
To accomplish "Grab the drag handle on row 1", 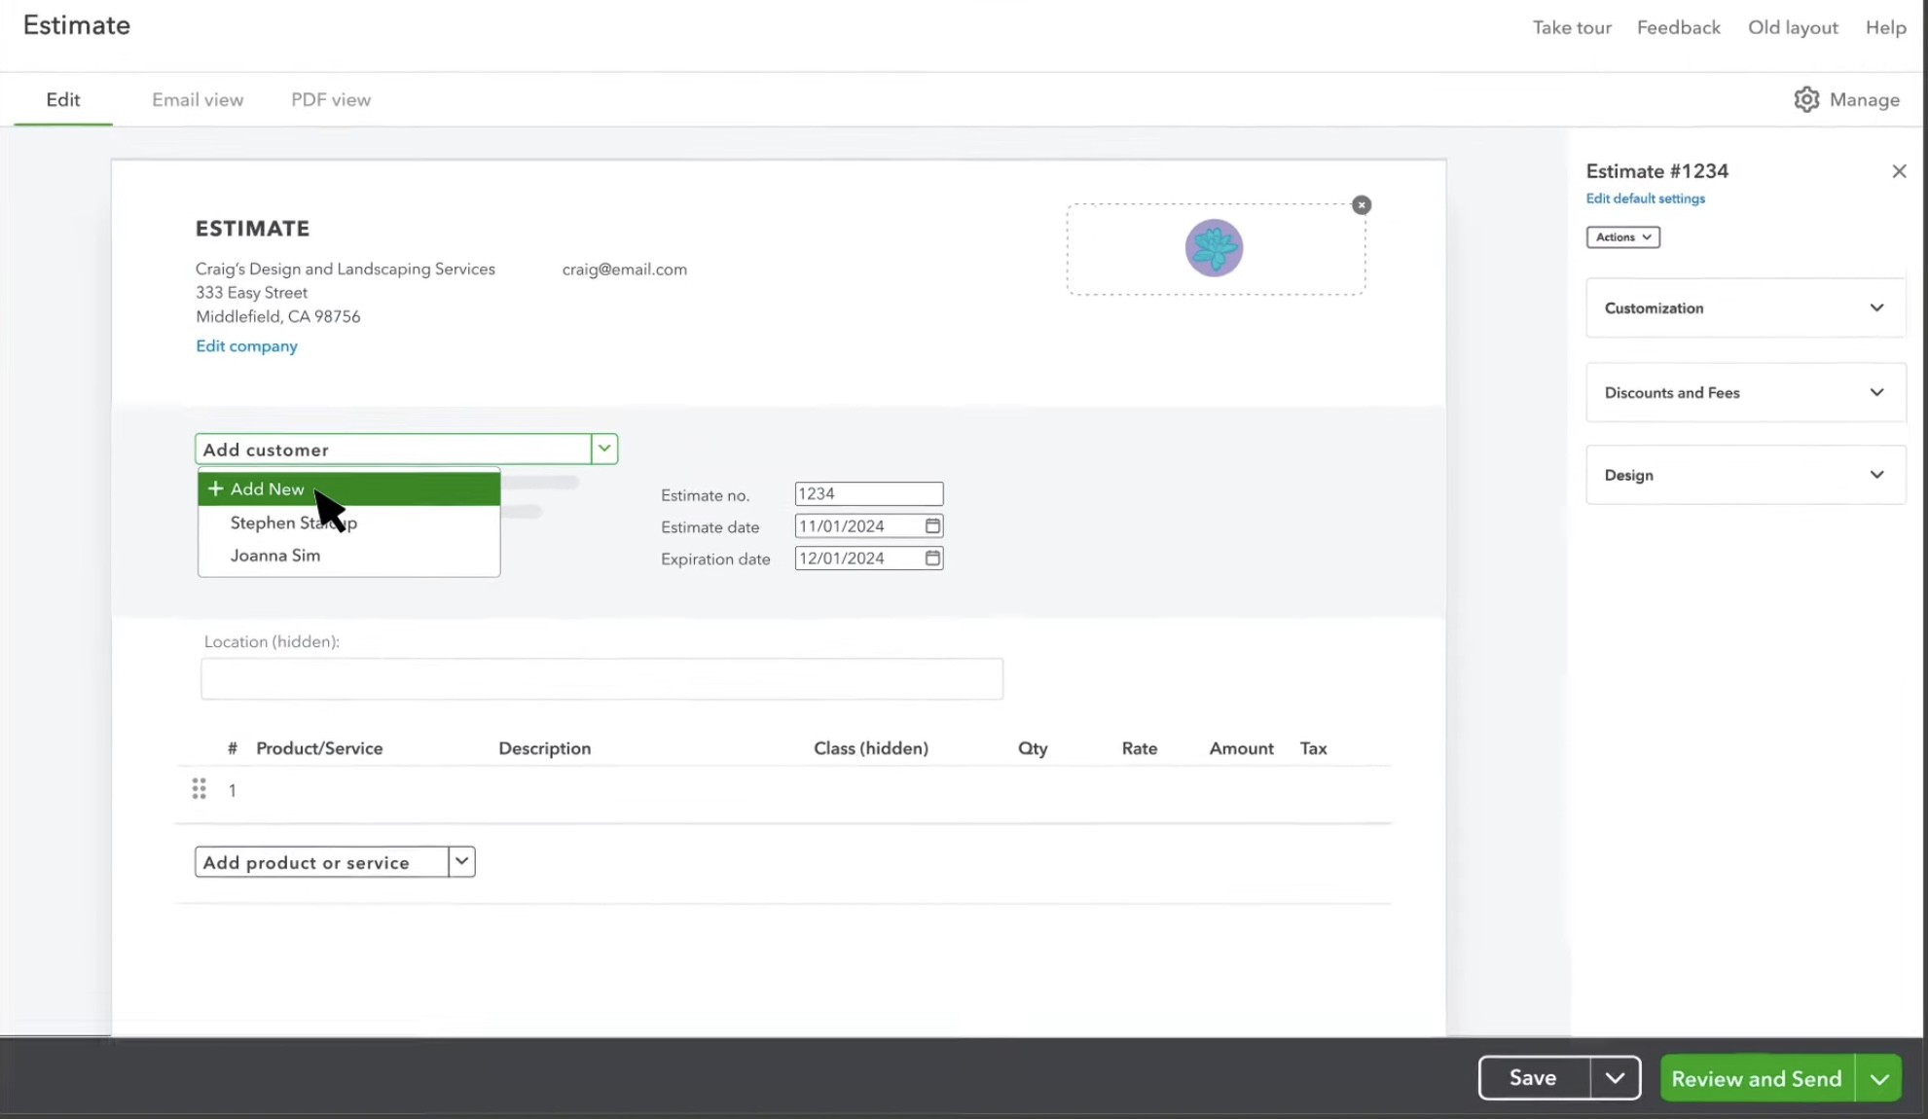I will (x=199, y=788).
